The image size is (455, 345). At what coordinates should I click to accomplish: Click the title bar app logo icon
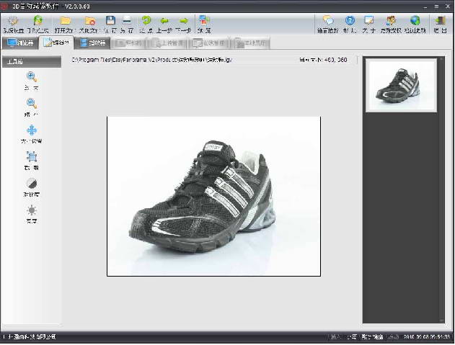pyautogui.click(x=4, y=6)
